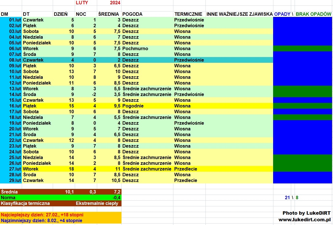
Task: Click the blue rainy days count "21"
Action: [x=287, y=197]
